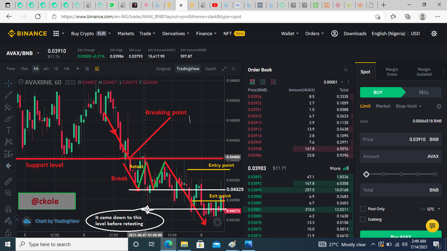Image resolution: width=447 pixels, height=251 pixels.
Task: Select the brush drawing tool
Action: tap(8, 119)
